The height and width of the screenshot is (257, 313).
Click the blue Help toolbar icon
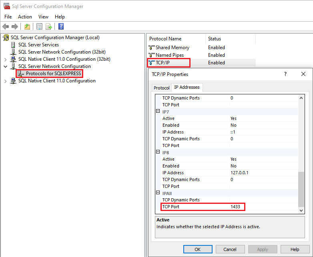(x=61, y=26)
